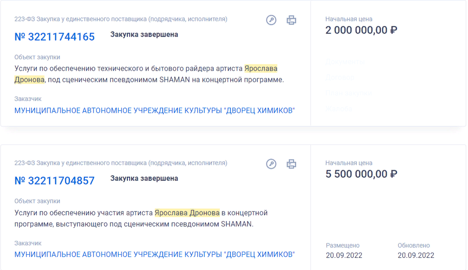Open purchase № 32211704857
This screenshot has height=270, width=468.
55,180
